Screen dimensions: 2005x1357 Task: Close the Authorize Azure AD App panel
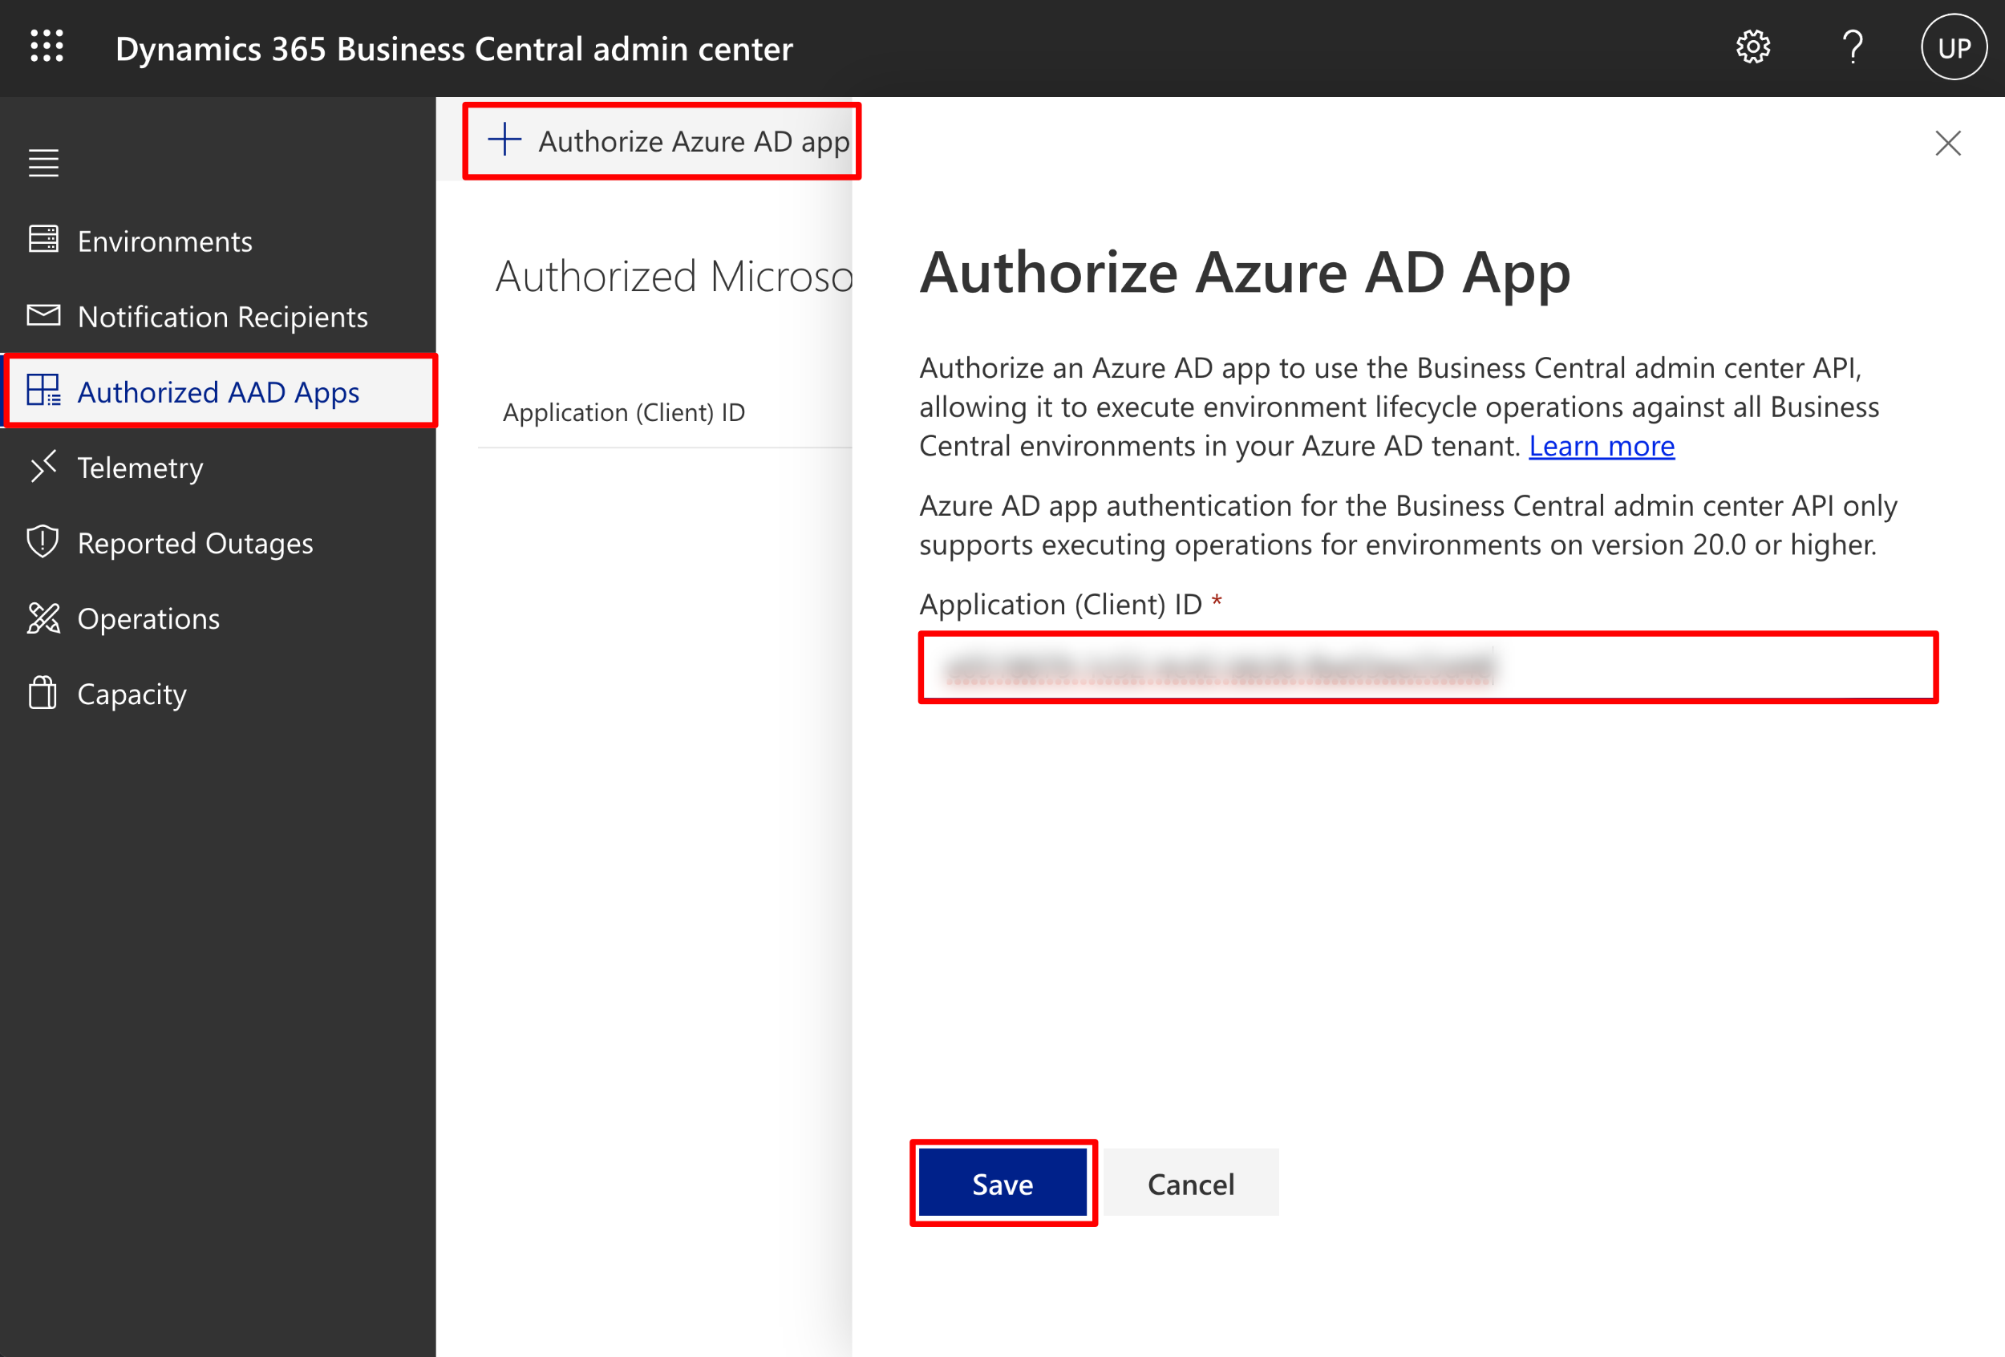pos(1947,144)
